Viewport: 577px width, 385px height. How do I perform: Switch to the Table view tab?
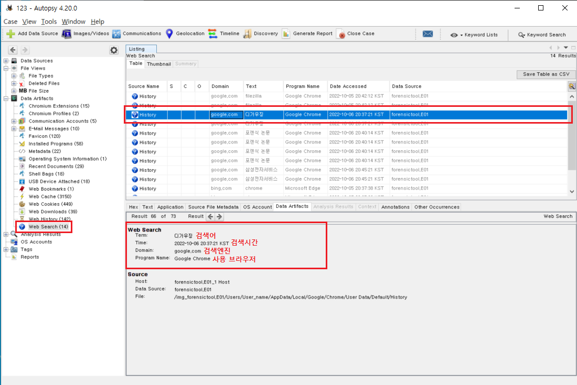pos(136,63)
